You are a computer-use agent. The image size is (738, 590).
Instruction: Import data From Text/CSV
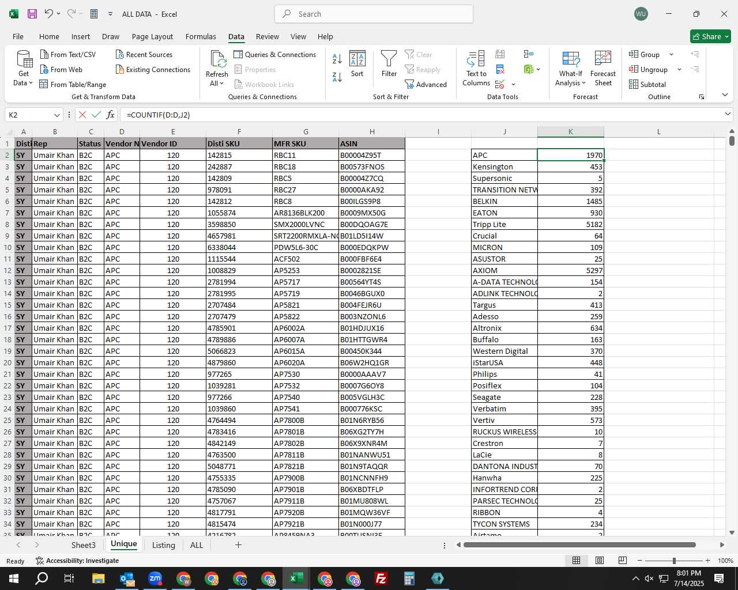point(68,54)
